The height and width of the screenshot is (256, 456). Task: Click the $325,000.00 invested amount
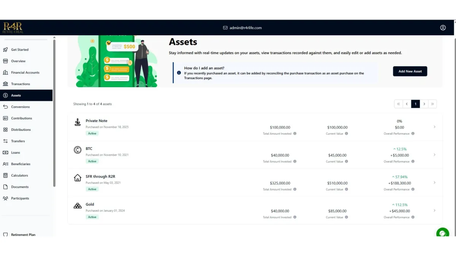click(x=280, y=183)
